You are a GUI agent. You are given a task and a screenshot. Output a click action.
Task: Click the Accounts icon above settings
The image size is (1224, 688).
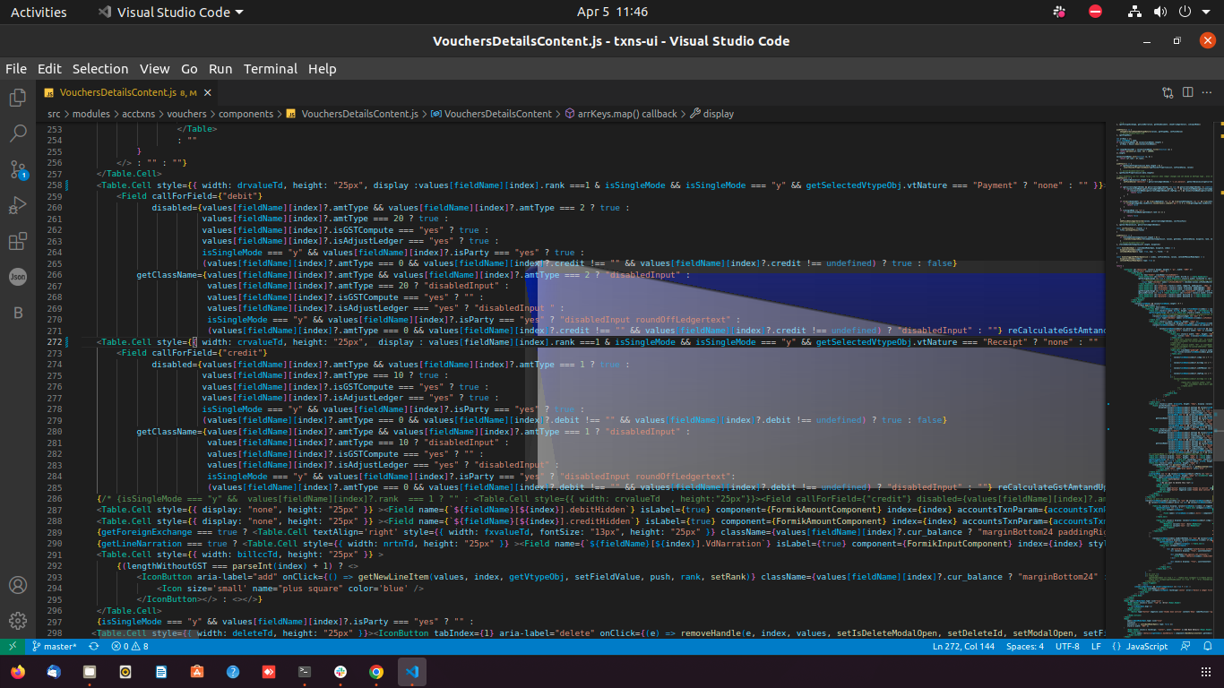(17, 584)
